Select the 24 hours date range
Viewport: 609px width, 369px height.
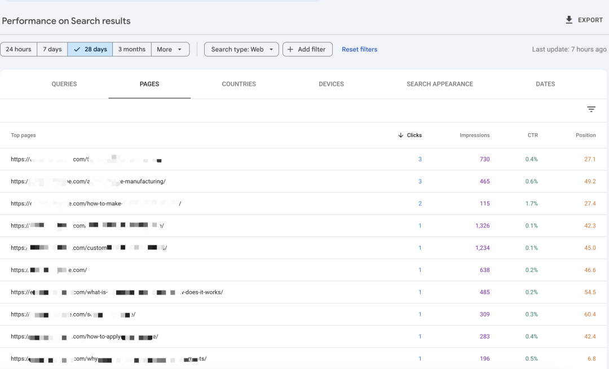[19, 49]
